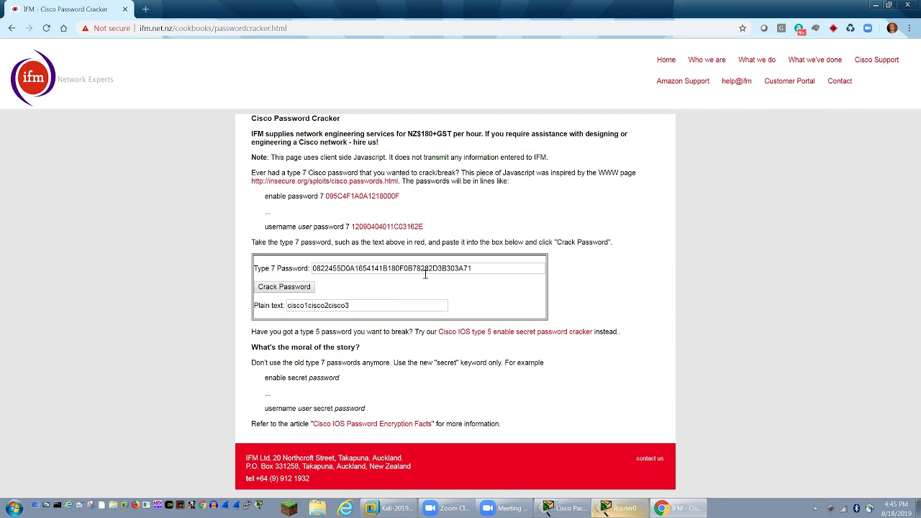Click the tel +64 (9) 912 1932 text
Image resolution: width=921 pixels, height=518 pixels.
(277, 478)
